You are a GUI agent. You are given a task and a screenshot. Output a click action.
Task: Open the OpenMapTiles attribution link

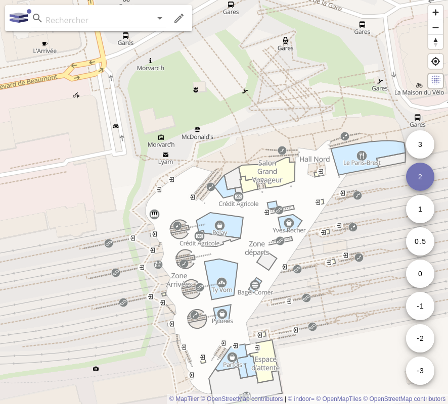(x=338, y=399)
